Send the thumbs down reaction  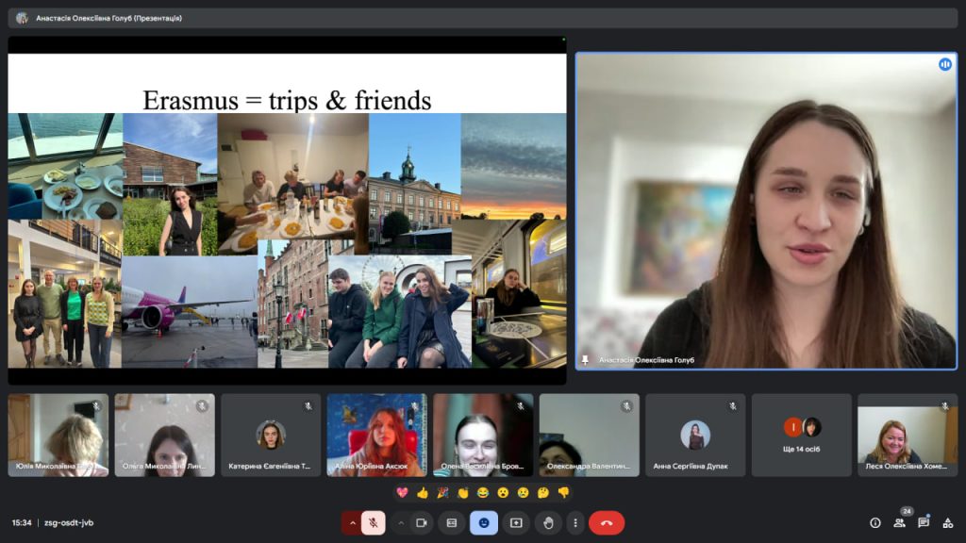(x=563, y=492)
